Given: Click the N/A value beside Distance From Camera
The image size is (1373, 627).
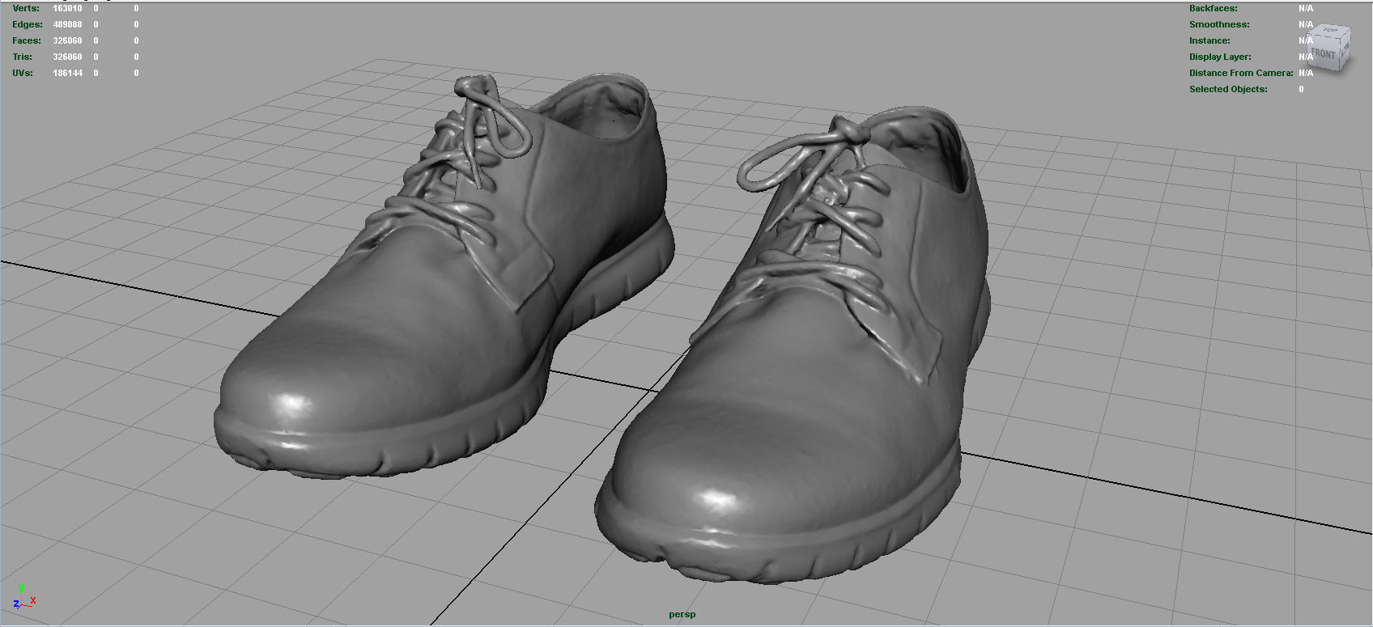Looking at the screenshot, I should 1306,73.
